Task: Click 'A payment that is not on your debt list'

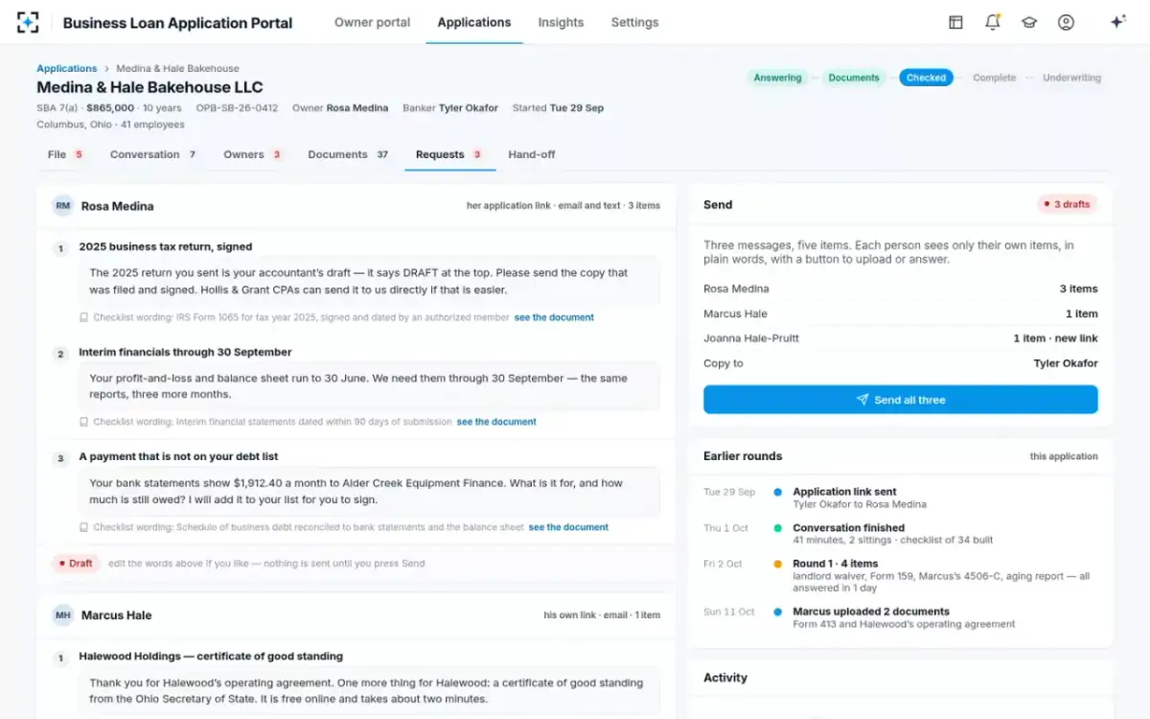Action: (x=178, y=456)
